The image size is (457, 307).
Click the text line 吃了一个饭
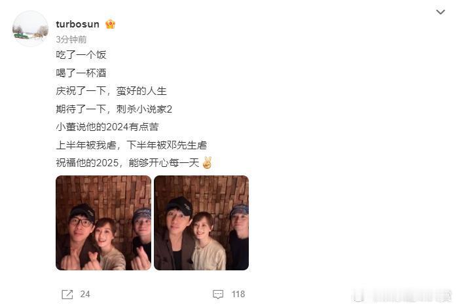click(81, 55)
